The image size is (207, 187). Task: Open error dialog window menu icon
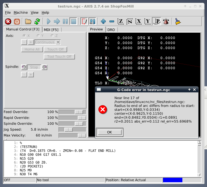pos(99,90)
